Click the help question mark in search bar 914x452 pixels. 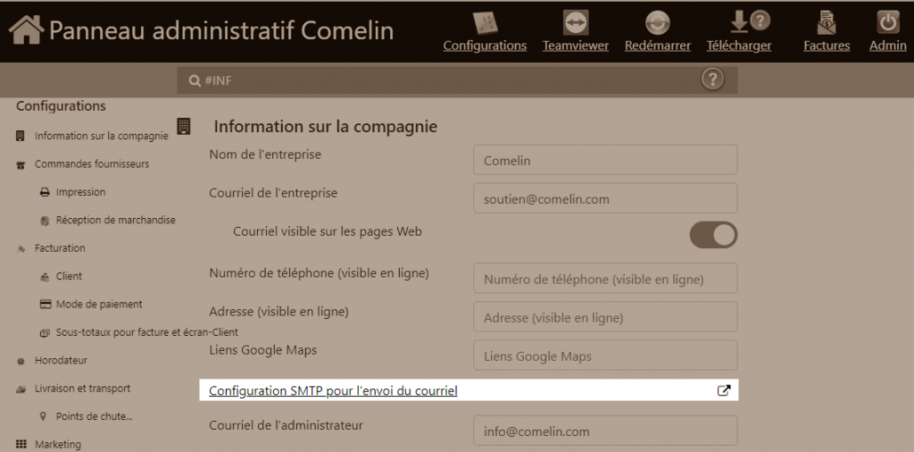tap(712, 79)
